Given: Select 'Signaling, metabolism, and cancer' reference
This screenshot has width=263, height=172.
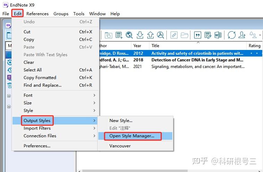Looking at the screenshot, I should coord(181,67).
